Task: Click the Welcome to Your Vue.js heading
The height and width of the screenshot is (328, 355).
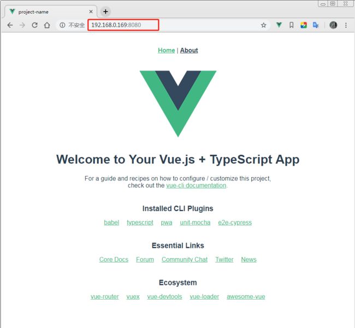Action: [x=177, y=160]
